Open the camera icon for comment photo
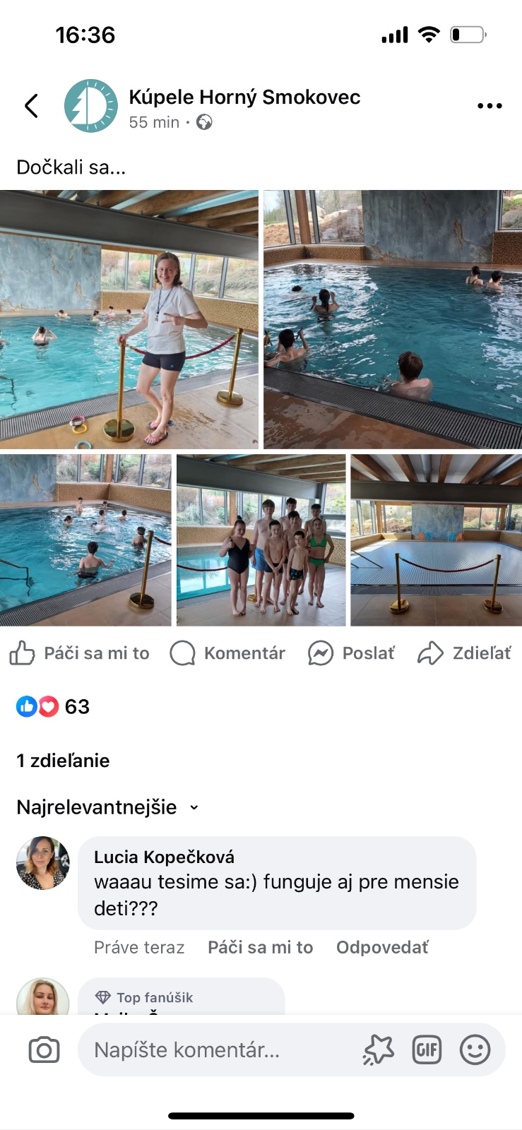The image size is (522, 1130). click(44, 1050)
